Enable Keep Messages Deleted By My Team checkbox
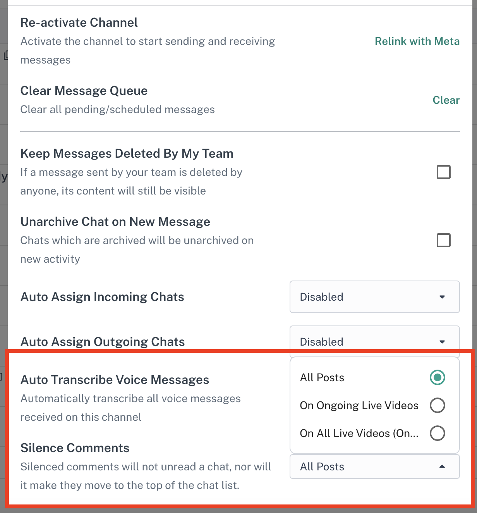 point(443,172)
